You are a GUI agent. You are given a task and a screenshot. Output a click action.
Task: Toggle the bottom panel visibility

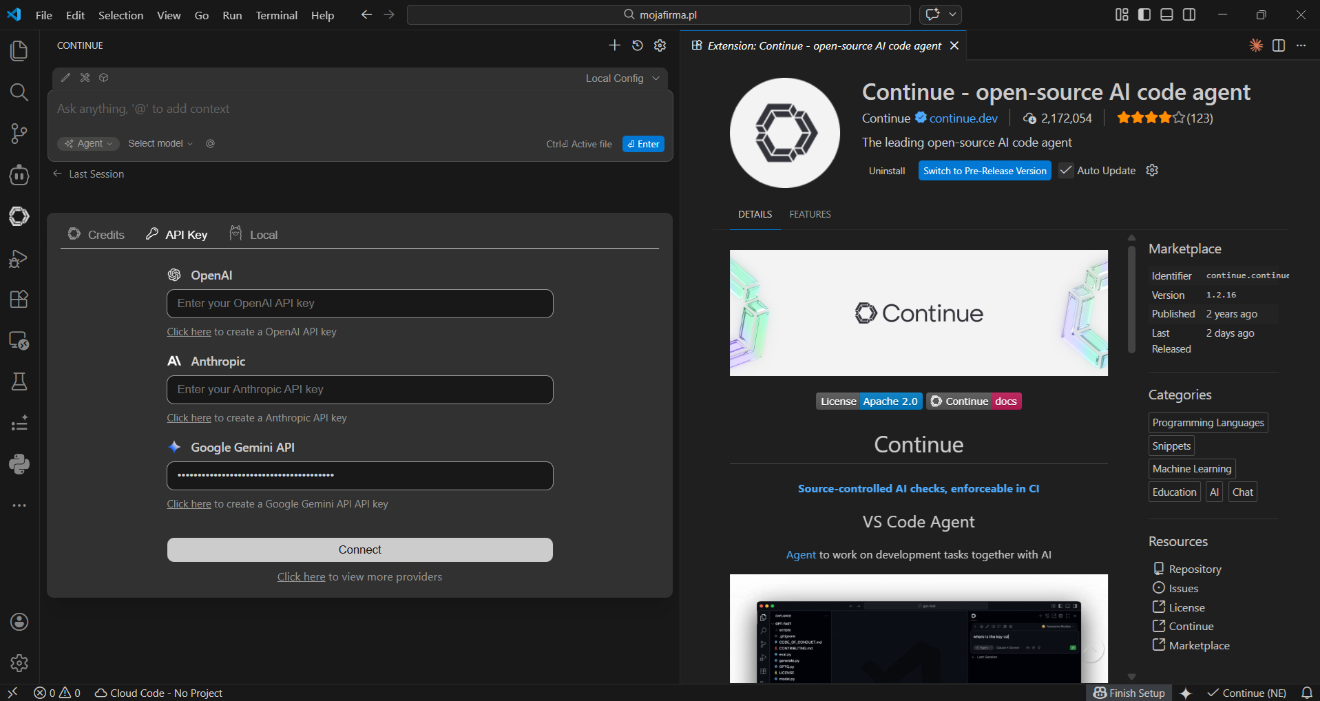point(1166,14)
